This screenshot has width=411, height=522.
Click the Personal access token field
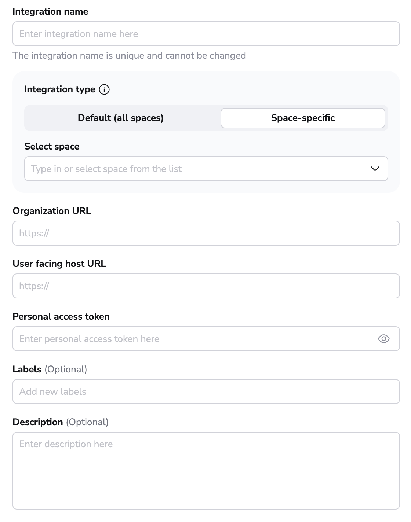click(x=183, y=339)
